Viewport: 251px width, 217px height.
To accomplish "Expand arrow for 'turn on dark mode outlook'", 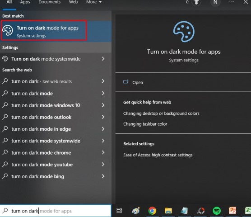I will (x=103, y=117).
